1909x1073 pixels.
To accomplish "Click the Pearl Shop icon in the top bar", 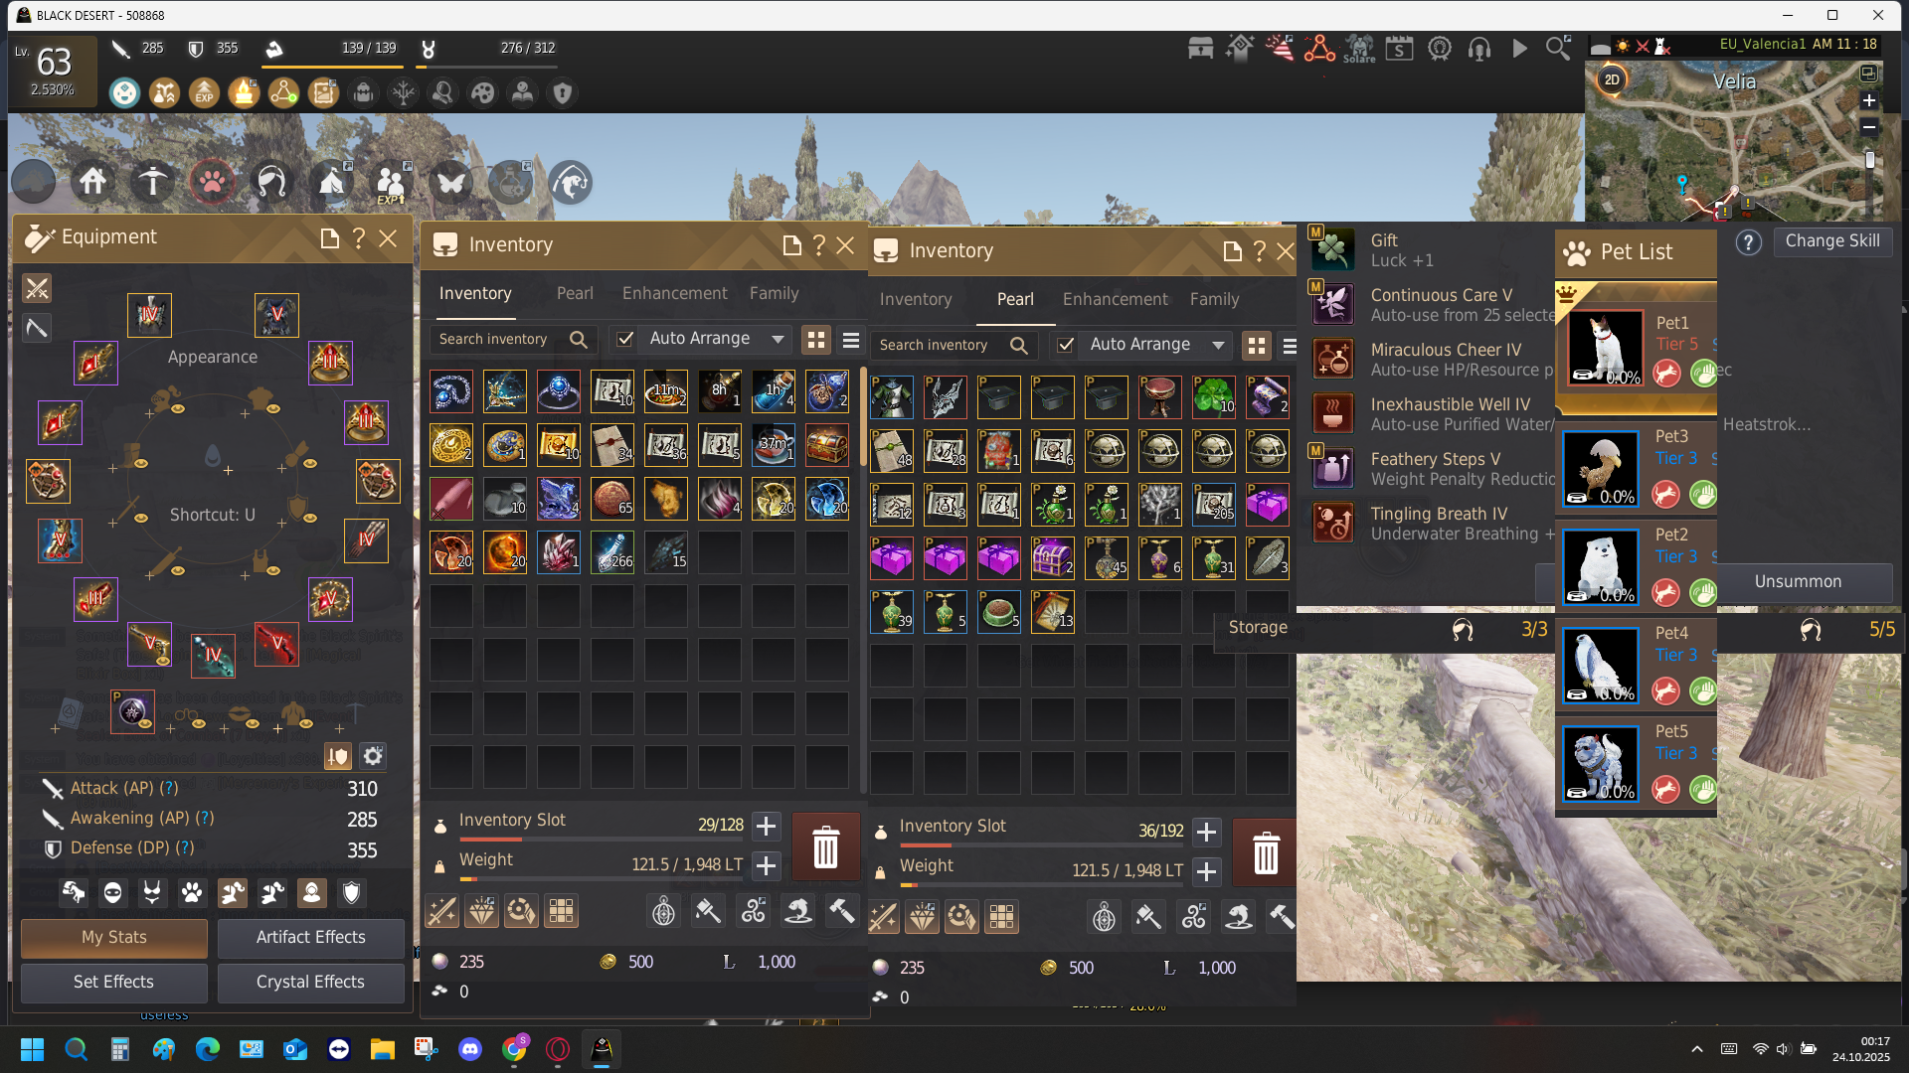I will click(x=1200, y=48).
